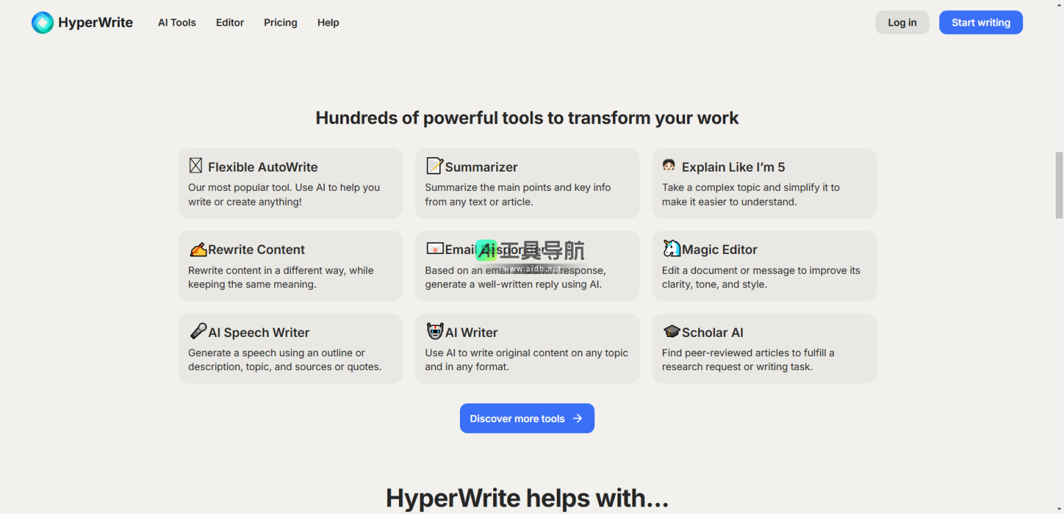Click the Summarizer document icon
Image resolution: width=1064 pixels, height=514 pixels.
click(x=434, y=165)
